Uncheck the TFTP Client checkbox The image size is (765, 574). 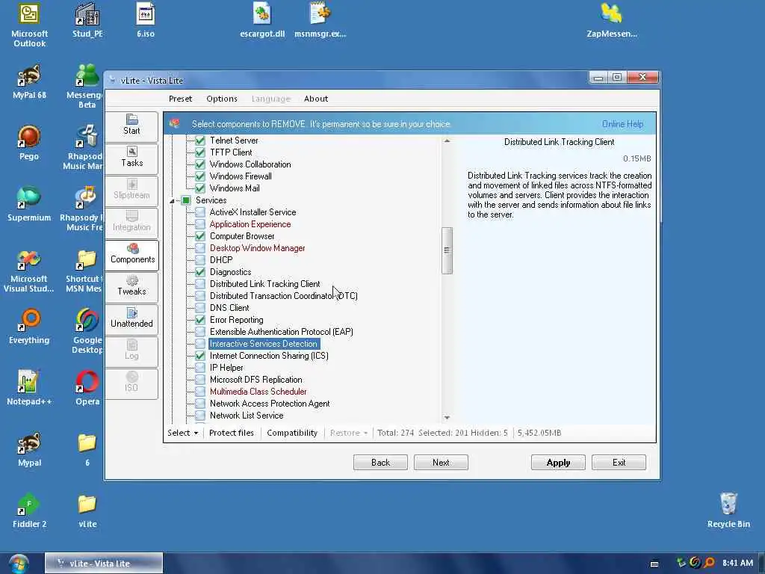tap(200, 152)
